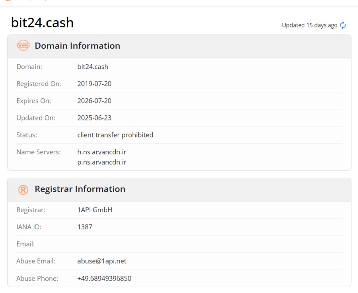The width and height of the screenshot is (358, 293).
Task: Click the refresh icon next to Updated
Action: [x=343, y=25]
